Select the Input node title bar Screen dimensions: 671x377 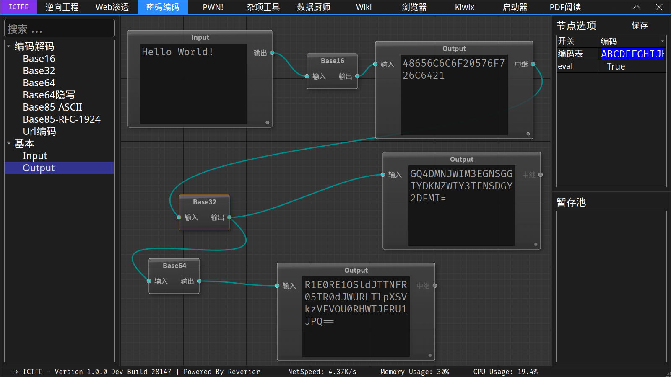click(200, 37)
